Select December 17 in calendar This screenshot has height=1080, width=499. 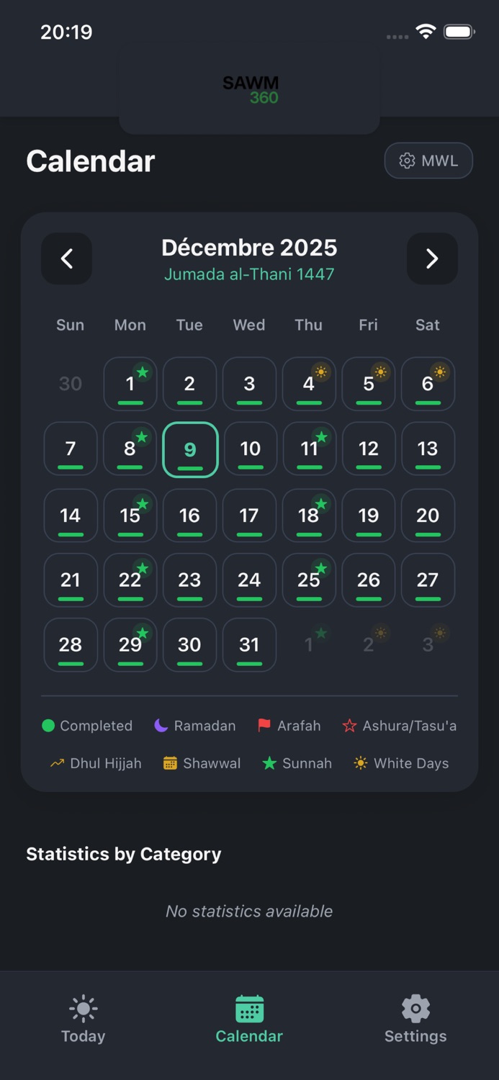(249, 516)
